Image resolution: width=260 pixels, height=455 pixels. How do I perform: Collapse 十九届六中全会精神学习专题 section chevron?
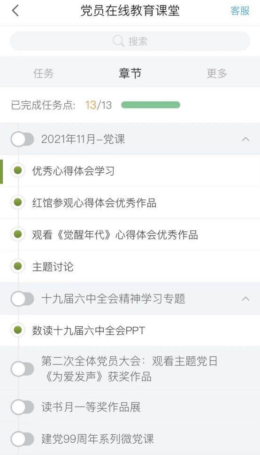tap(245, 299)
